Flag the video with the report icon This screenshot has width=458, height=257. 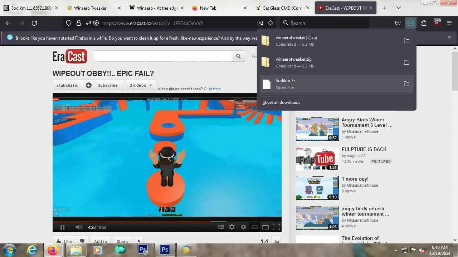click(x=139, y=241)
